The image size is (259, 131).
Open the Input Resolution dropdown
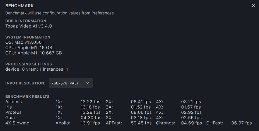point(70,83)
